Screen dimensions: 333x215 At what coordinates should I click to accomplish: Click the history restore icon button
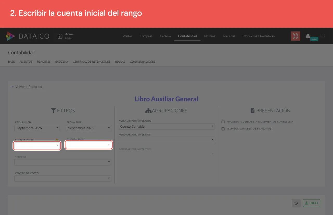pyautogui.click(x=296, y=203)
